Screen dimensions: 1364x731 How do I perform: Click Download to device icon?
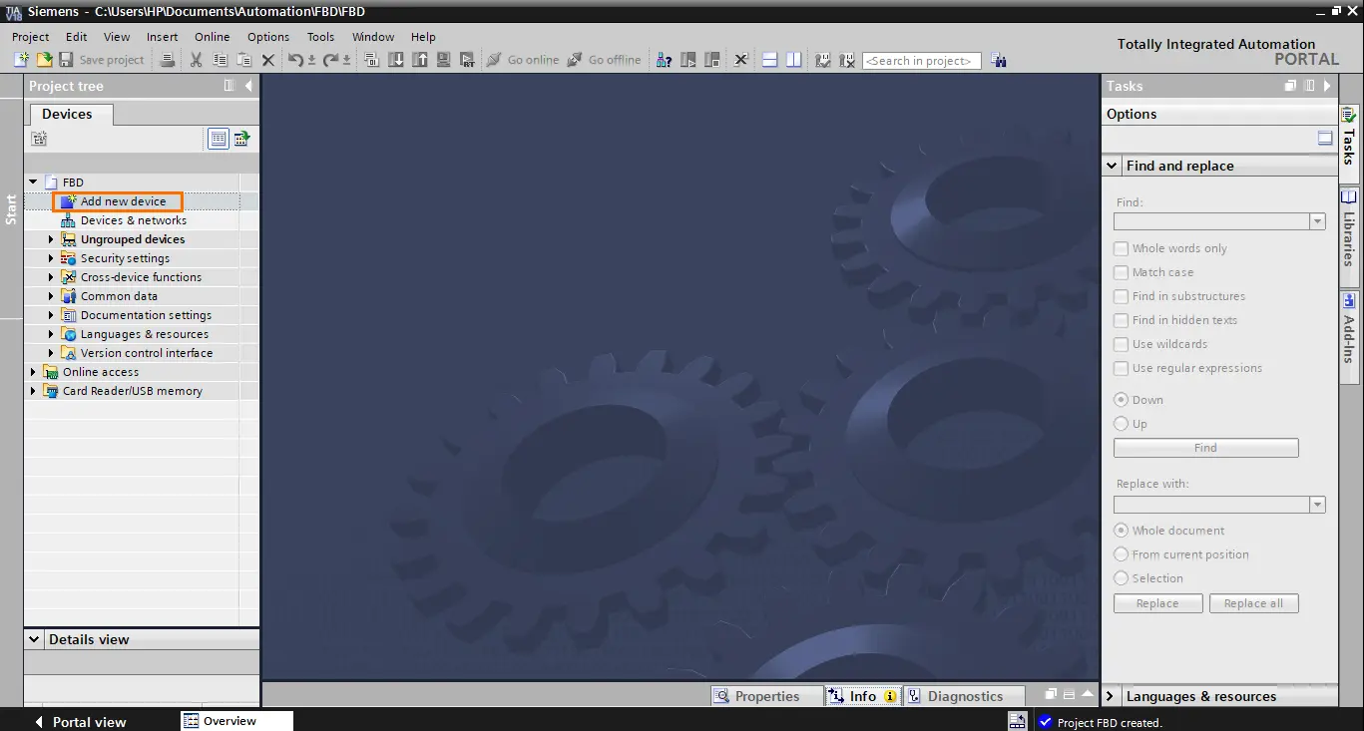[x=396, y=60]
